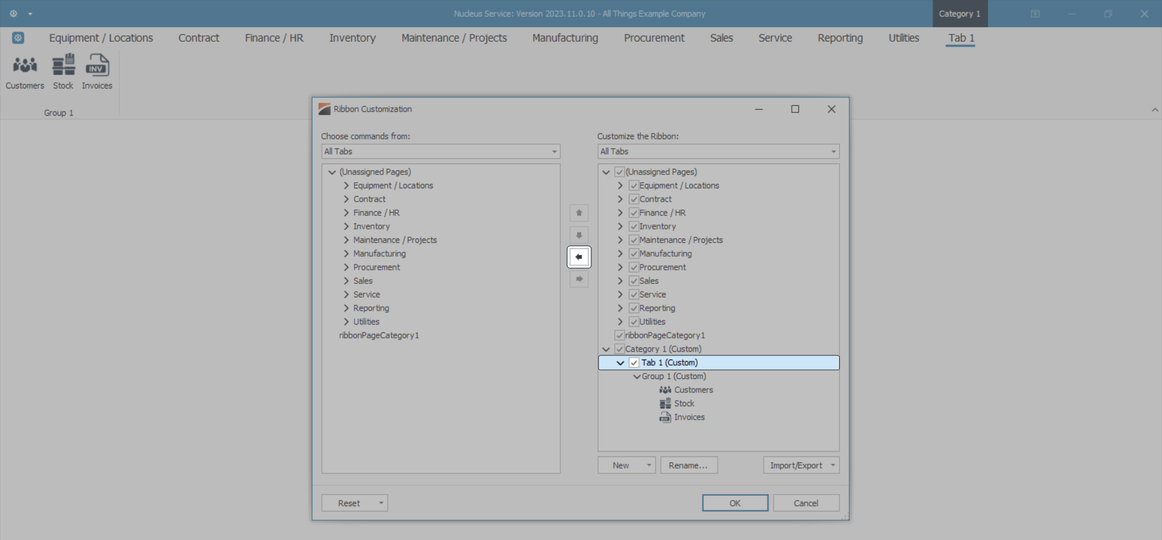Toggle Manufacturing checkbox in right list
Image resolution: width=1162 pixels, height=540 pixels.
(x=634, y=254)
